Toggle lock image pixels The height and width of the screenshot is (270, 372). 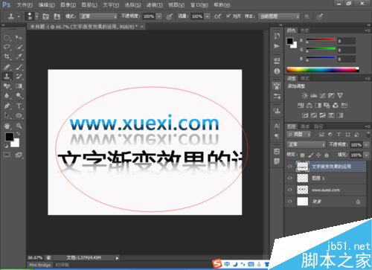pyautogui.click(x=311, y=155)
